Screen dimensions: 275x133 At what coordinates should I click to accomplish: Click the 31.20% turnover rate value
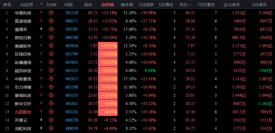coord(130,13)
